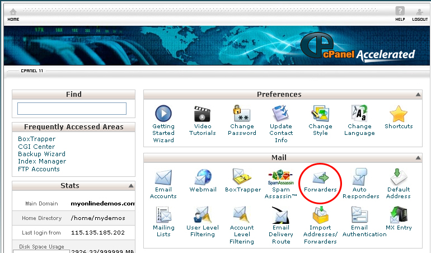Viewport: 431px width, 253px height.
Task: Open the Getting Started Wizard icon
Action: (x=163, y=113)
